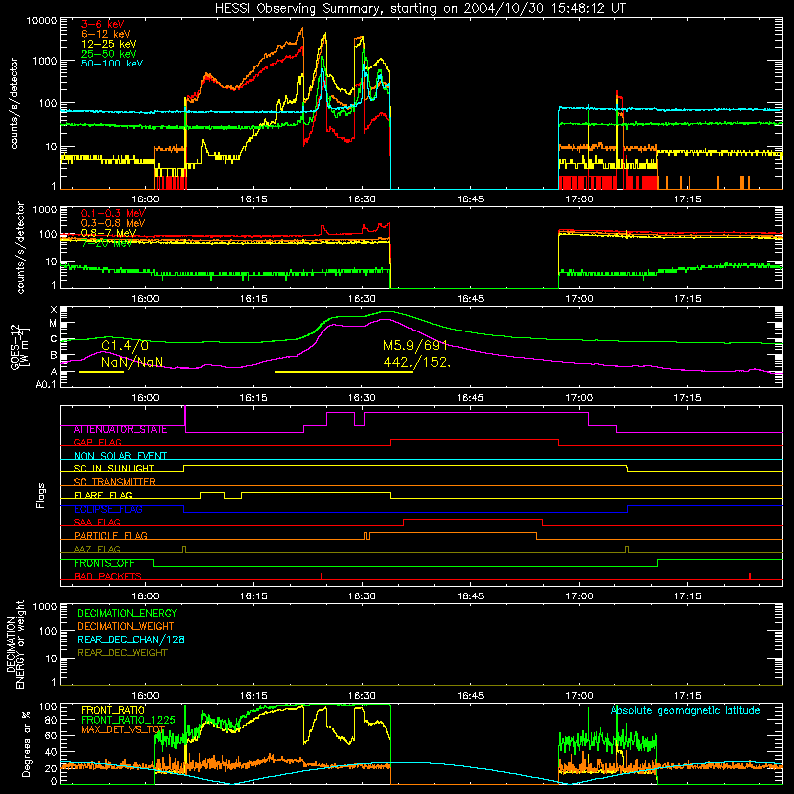
Task: Pick the cyan "50-100 keV" legend entry
Action: 112,64
